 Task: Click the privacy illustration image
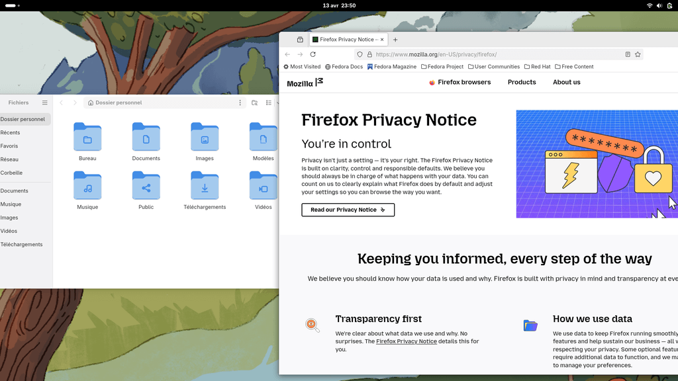coord(597,164)
